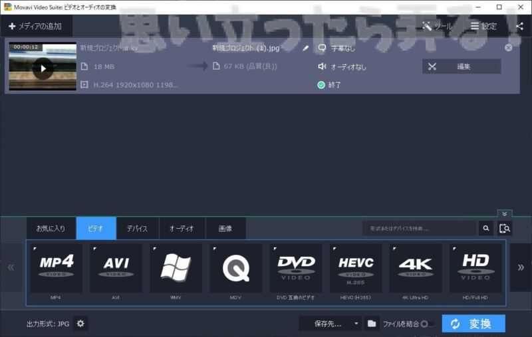The image size is (532, 337).
Task: Expand AVI presets via corner triangle
Action: [94, 249]
